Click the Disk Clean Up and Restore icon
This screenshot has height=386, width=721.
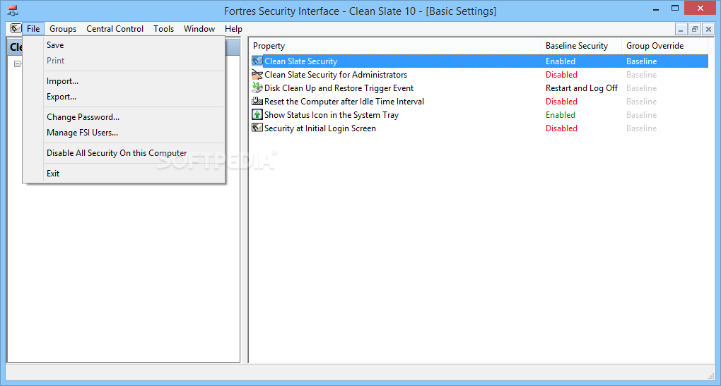click(257, 88)
